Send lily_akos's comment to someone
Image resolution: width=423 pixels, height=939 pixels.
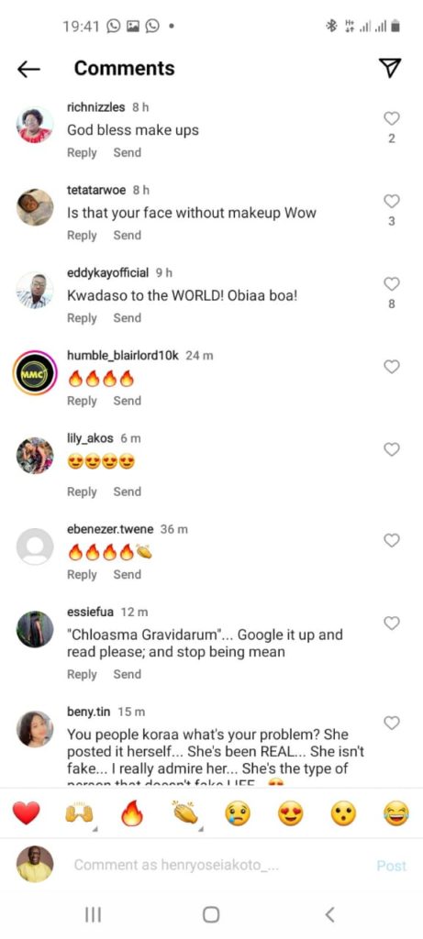click(127, 492)
